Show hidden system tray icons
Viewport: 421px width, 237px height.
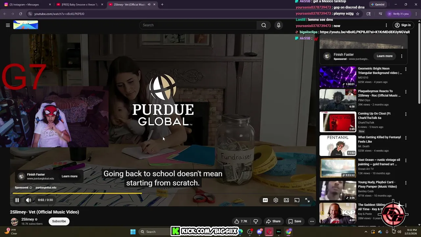pyautogui.click(x=366, y=232)
